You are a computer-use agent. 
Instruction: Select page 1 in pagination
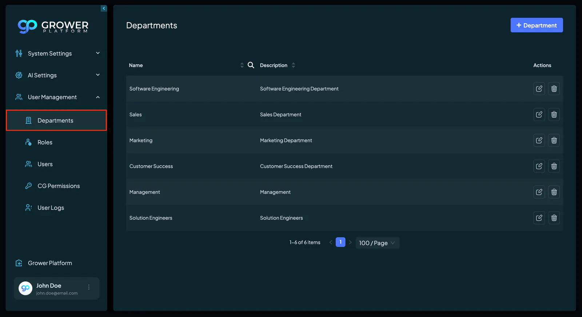[x=340, y=242]
